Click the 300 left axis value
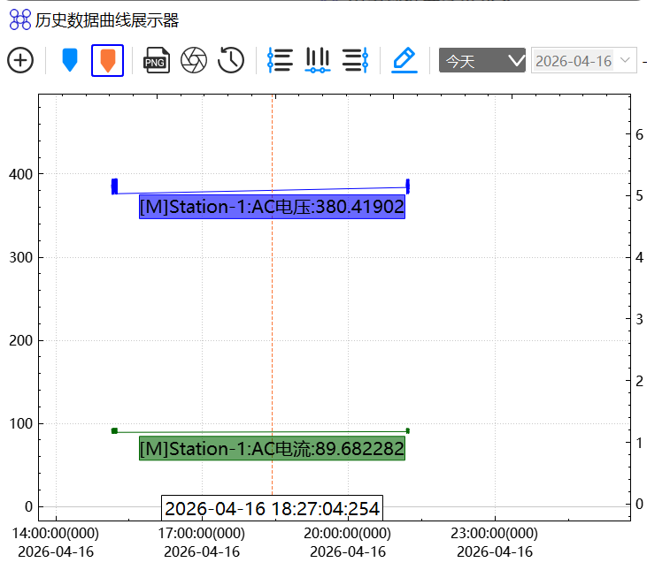Viewport: 647px width, 570px height. pos(20,257)
